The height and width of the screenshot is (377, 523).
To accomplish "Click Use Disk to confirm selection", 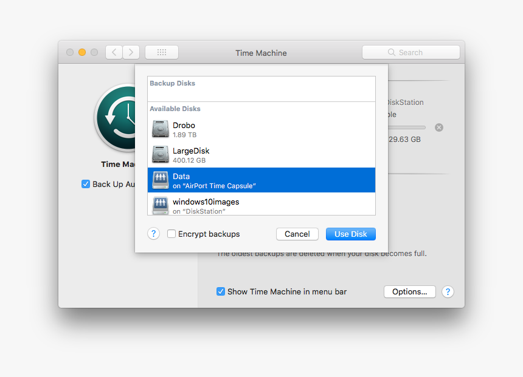I will (350, 234).
